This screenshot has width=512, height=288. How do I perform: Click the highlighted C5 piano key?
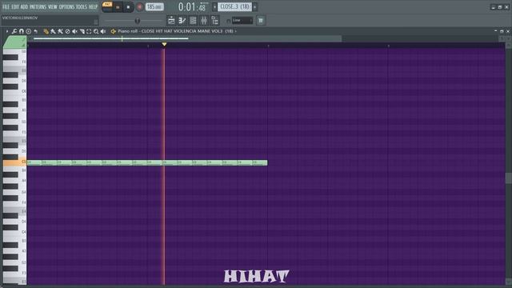pyautogui.click(x=14, y=162)
